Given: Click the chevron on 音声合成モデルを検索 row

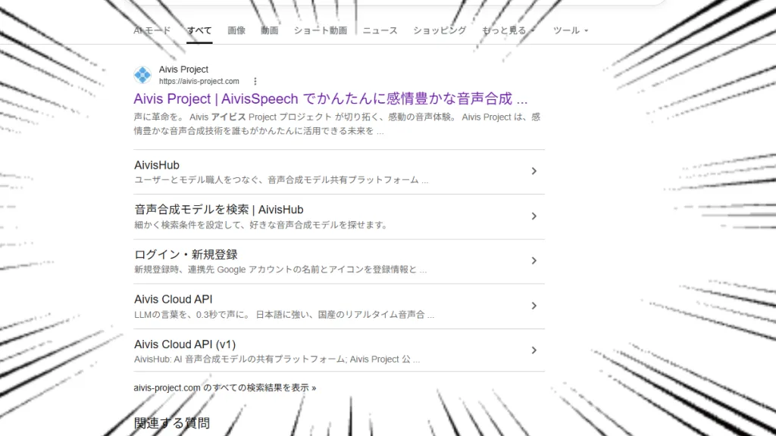Looking at the screenshot, I should pyautogui.click(x=534, y=216).
